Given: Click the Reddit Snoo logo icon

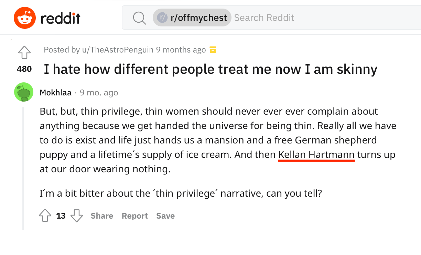Looking at the screenshot, I should 25,18.
